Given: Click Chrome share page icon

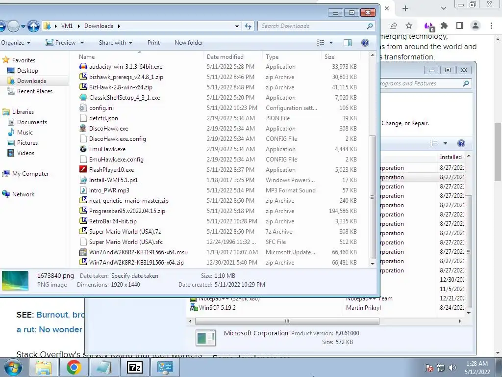Looking at the screenshot, I should click(393, 26).
